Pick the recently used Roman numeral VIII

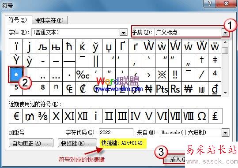tap(188, 116)
